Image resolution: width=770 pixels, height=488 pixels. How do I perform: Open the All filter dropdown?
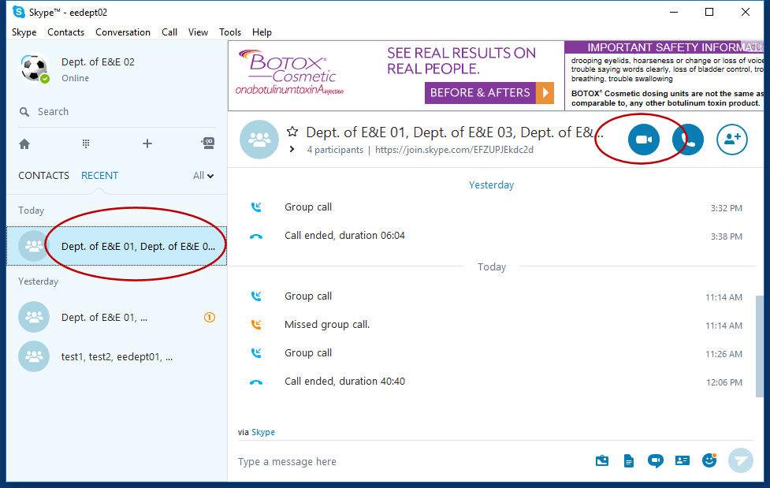203,176
